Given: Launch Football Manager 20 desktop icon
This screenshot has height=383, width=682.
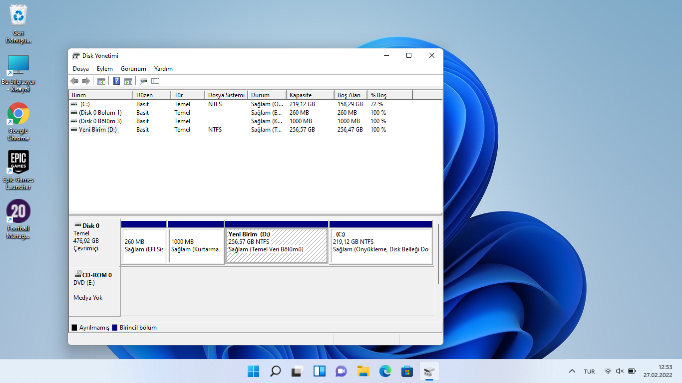Looking at the screenshot, I should [x=18, y=219].
